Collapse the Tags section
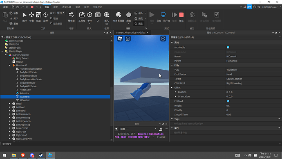This screenshot has width=282, height=159. [172, 119]
